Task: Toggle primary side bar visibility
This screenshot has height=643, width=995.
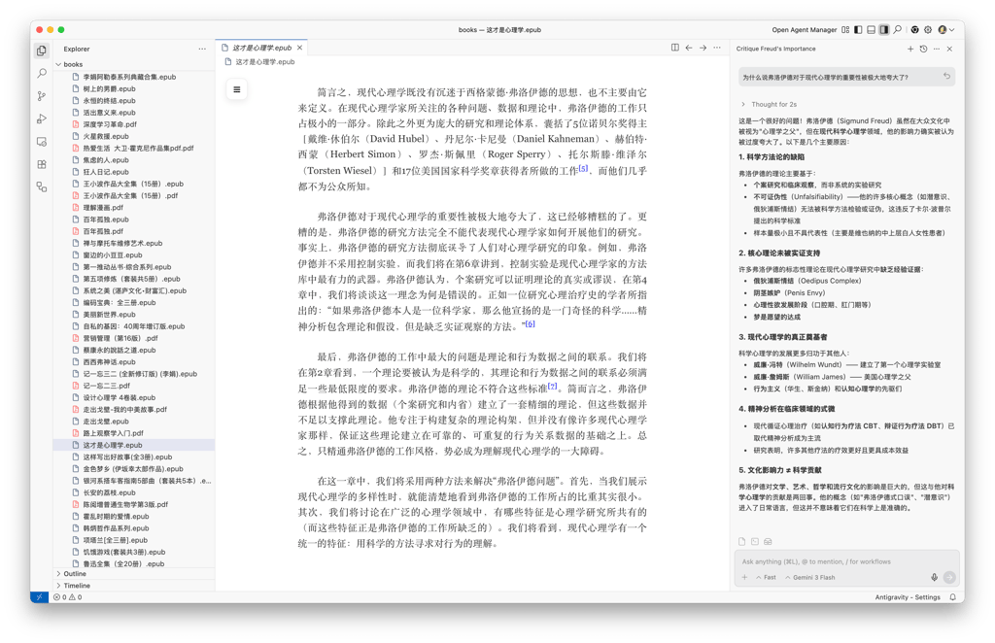Action: coord(858,30)
